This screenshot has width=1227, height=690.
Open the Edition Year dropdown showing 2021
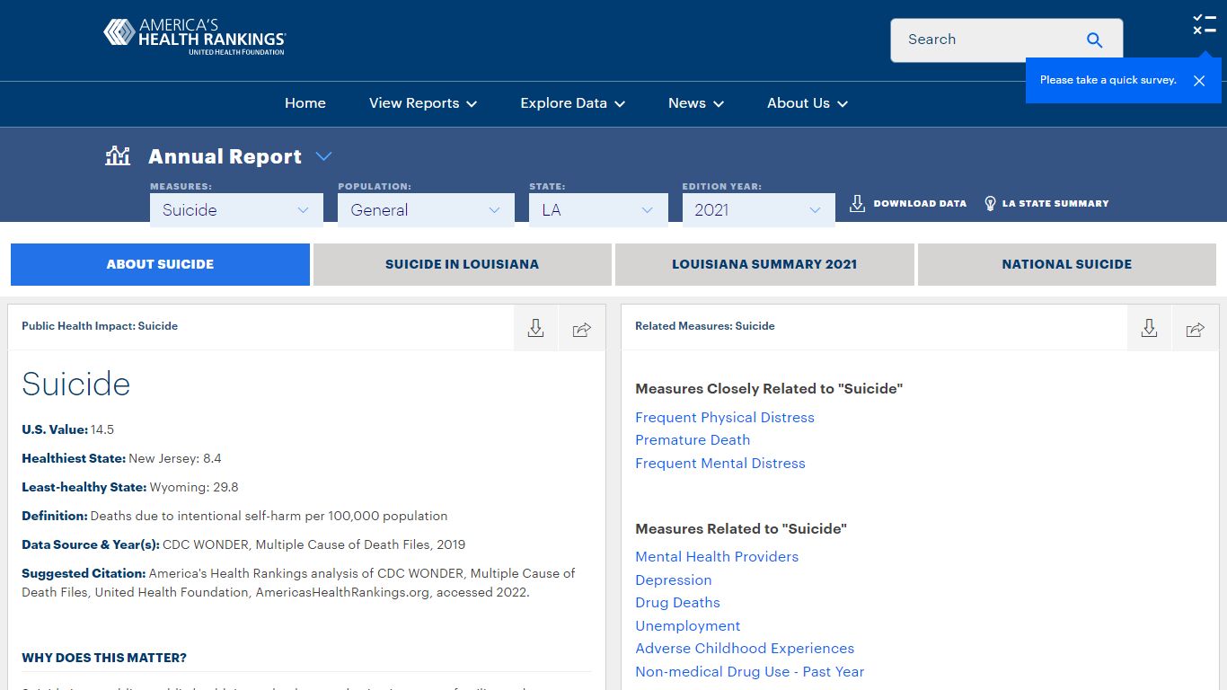(758, 210)
